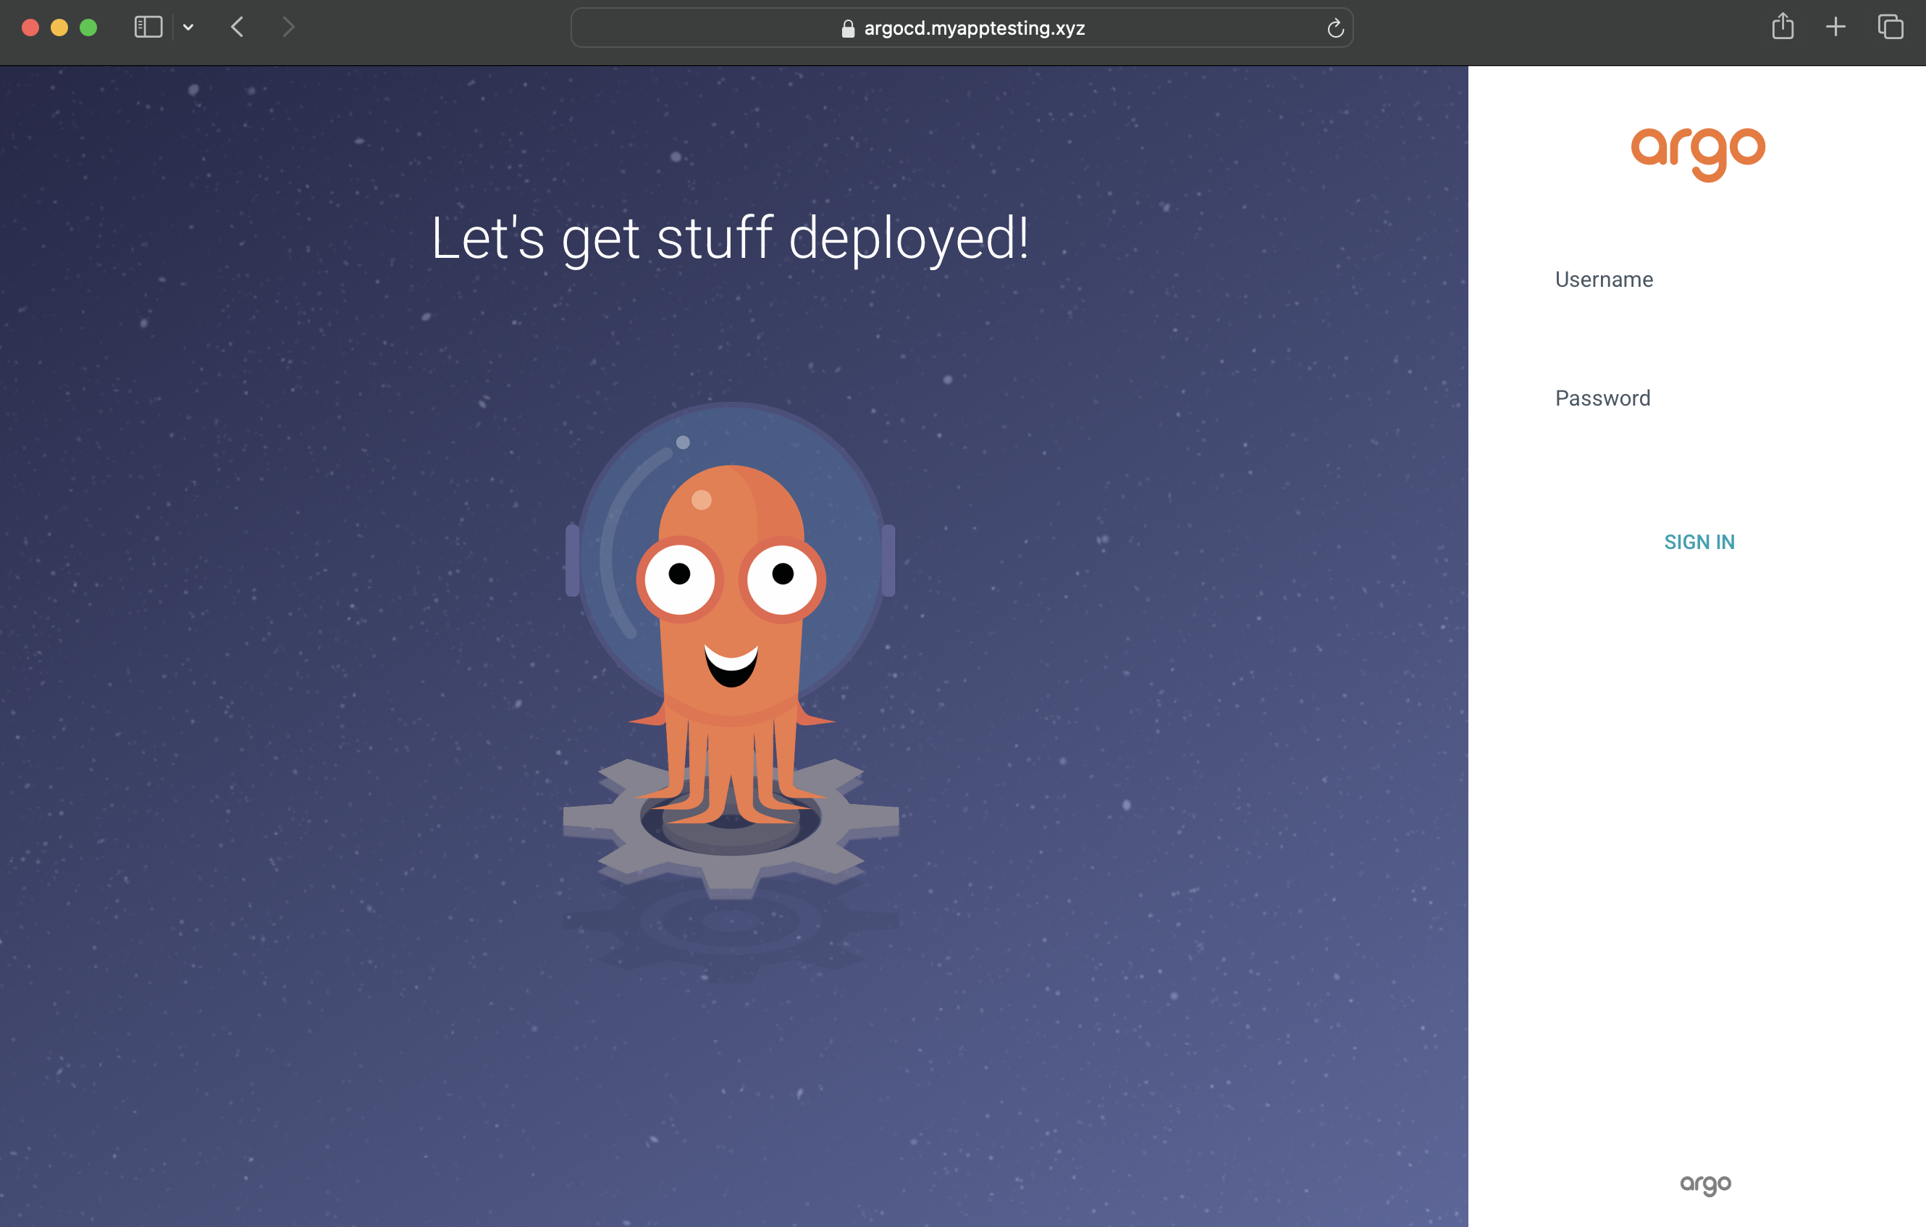Open the sidebar options dropdown chevron
This screenshot has height=1227, width=1926.
(x=188, y=28)
